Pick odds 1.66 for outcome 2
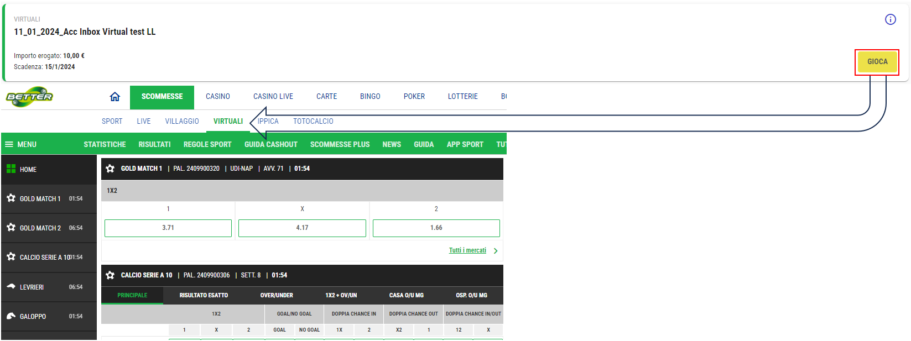This screenshot has width=911, height=341. click(x=436, y=228)
